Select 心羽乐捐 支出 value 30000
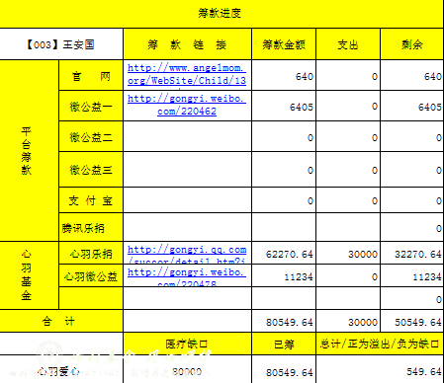 point(348,253)
